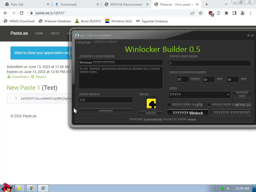Open Chrome's three-dot menu
This screenshot has width=256, height=192.
coord(250,13)
